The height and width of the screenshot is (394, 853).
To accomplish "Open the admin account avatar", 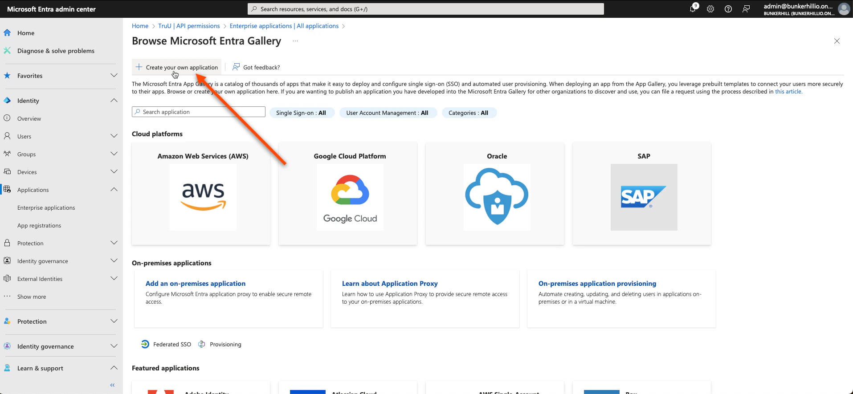I will 844,9.
